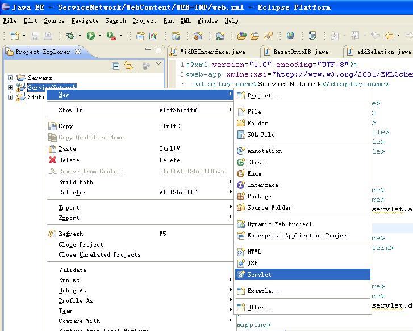Choose Close Unrelated Projects
The height and width of the screenshot is (331, 413).
pyautogui.click(x=140, y=254)
